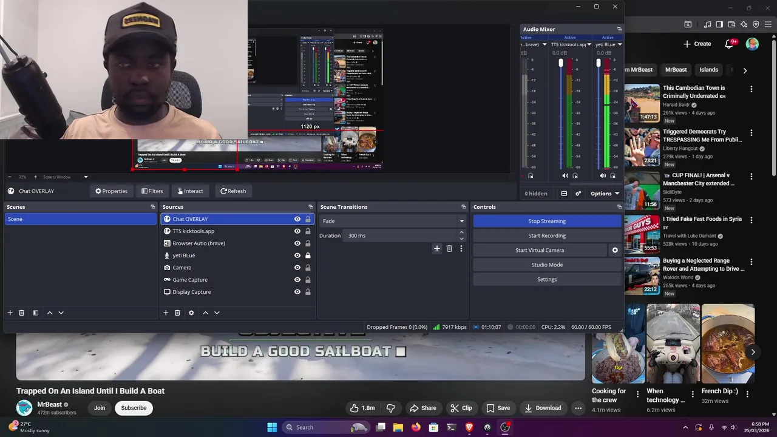This screenshot has height=437, width=777.
Task: Adjust the yeti BLue volume fader
Action: [599, 63]
